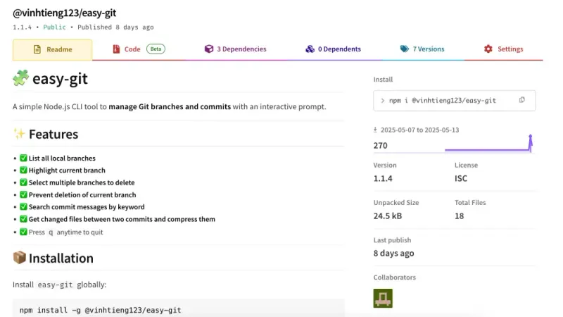Viewport: 563px width, 317px height.
Task: Switch to the 0 Dependents tab
Action: click(x=333, y=49)
